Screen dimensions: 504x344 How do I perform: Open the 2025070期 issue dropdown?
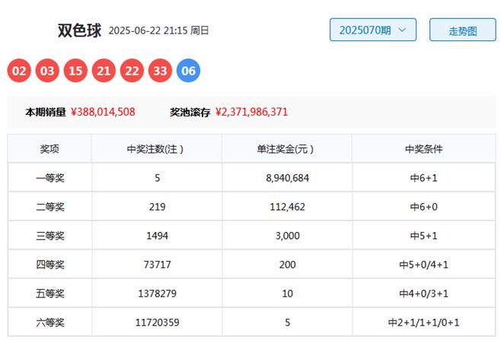point(373,30)
